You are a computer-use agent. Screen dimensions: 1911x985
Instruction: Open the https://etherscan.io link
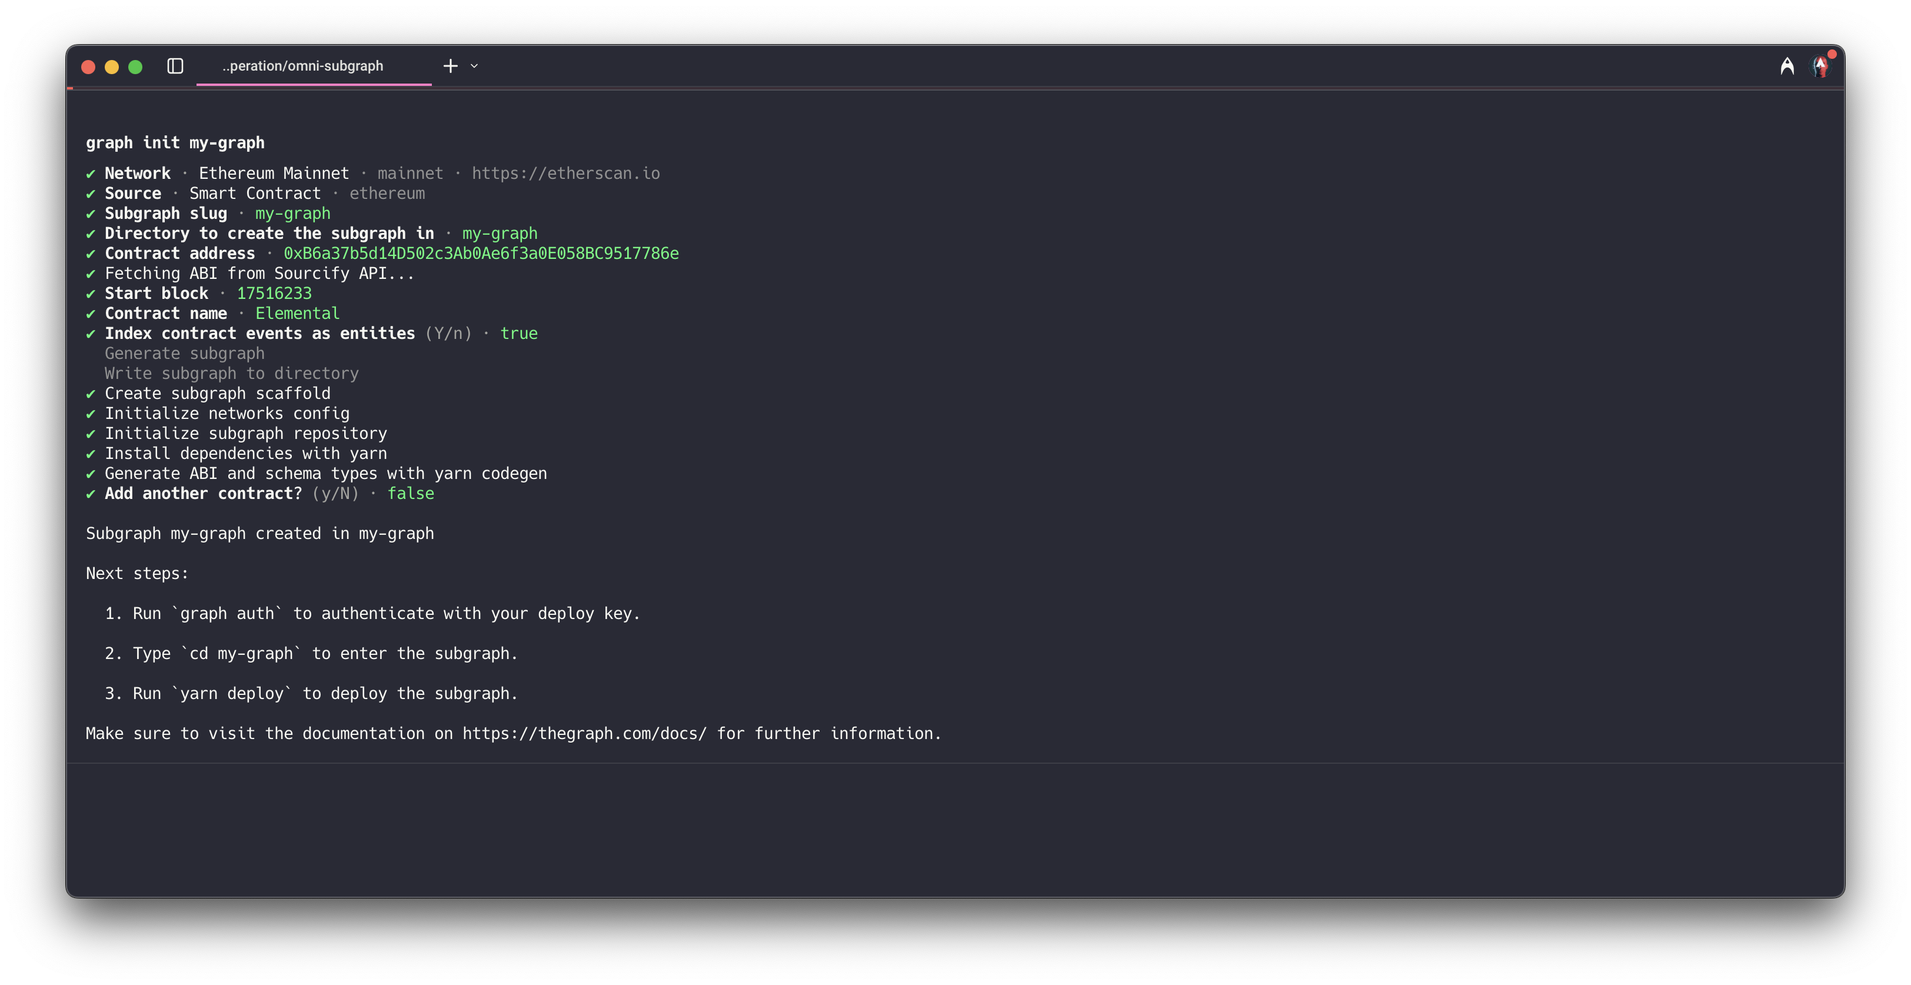pyautogui.click(x=566, y=173)
